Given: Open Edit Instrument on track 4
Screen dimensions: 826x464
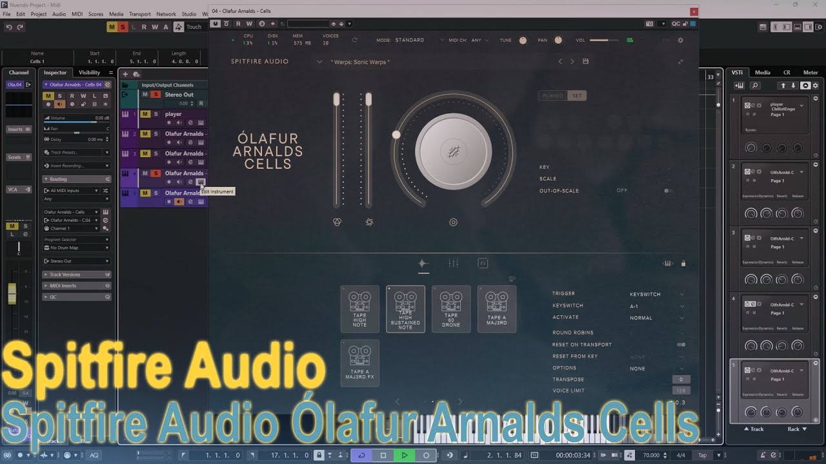Looking at the screenshot, I should point(201,182).
